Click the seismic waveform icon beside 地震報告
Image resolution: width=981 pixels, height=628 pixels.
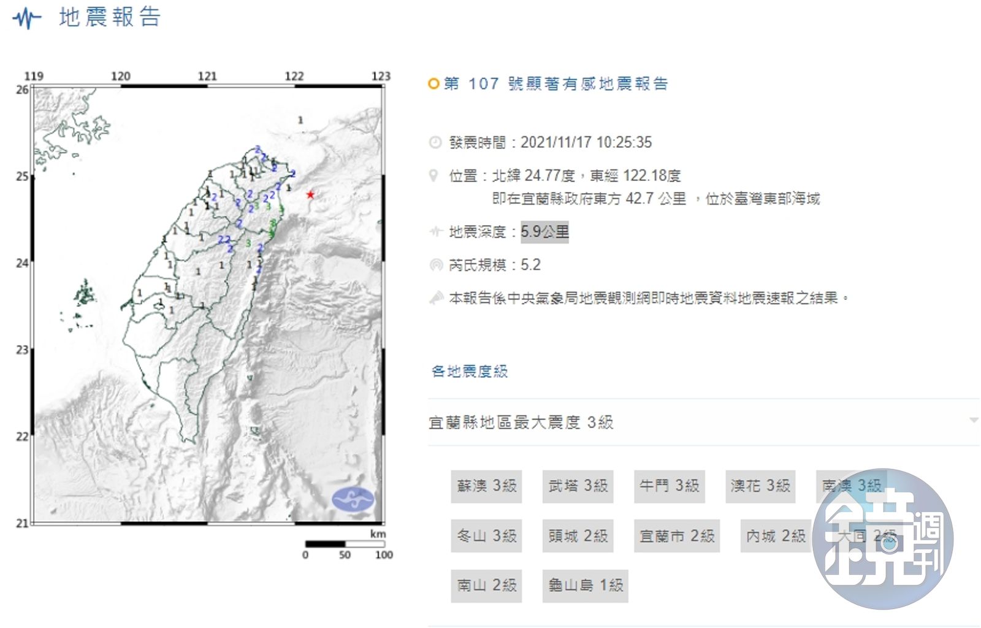coord(26,18)
